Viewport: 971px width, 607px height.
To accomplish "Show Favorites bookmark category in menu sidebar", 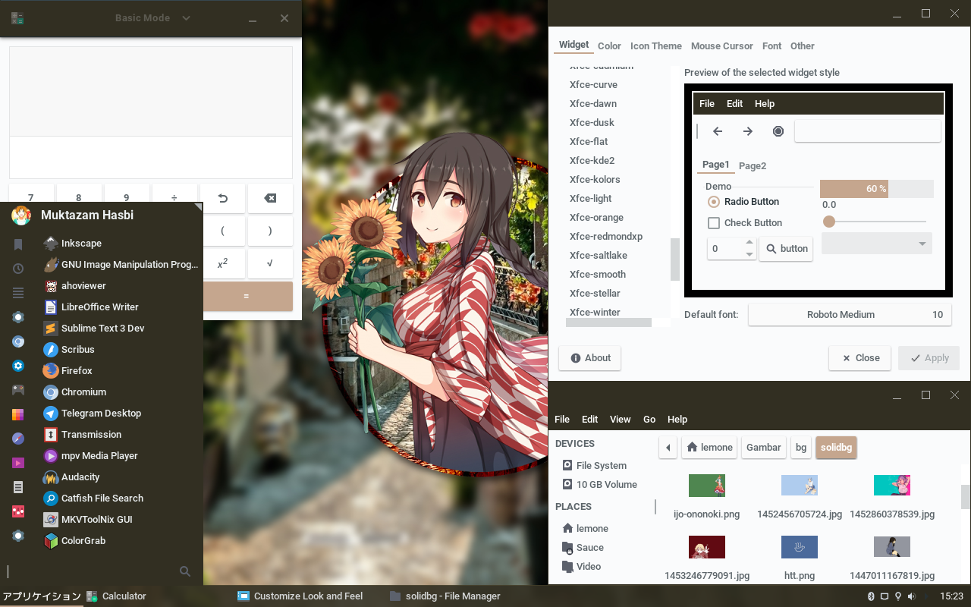I will click(18, 244).
